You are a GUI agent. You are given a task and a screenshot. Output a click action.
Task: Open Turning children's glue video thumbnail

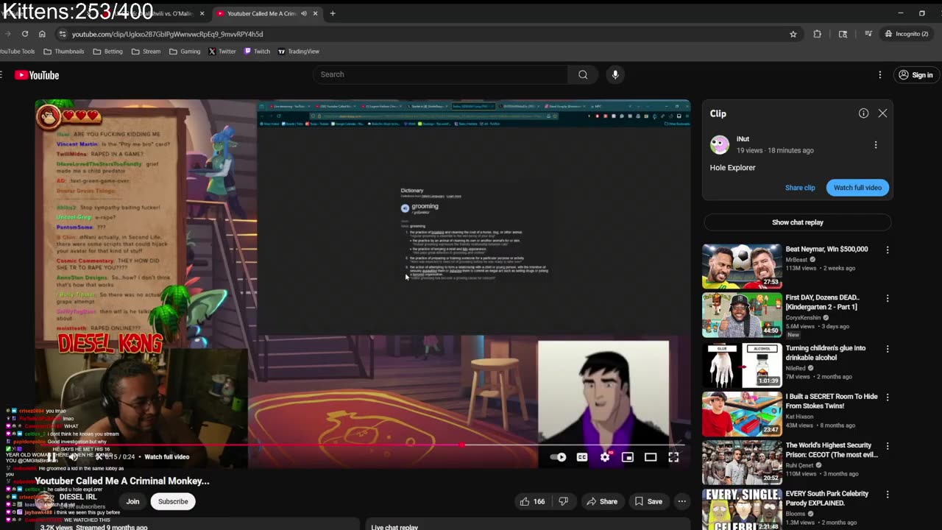(742, 364)
